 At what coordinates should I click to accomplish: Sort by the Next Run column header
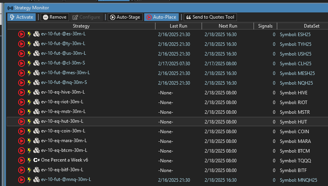pyautogui.click(x=228, y=26)
